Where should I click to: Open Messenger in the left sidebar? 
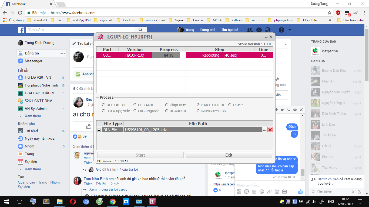click(x=33, y=61)
